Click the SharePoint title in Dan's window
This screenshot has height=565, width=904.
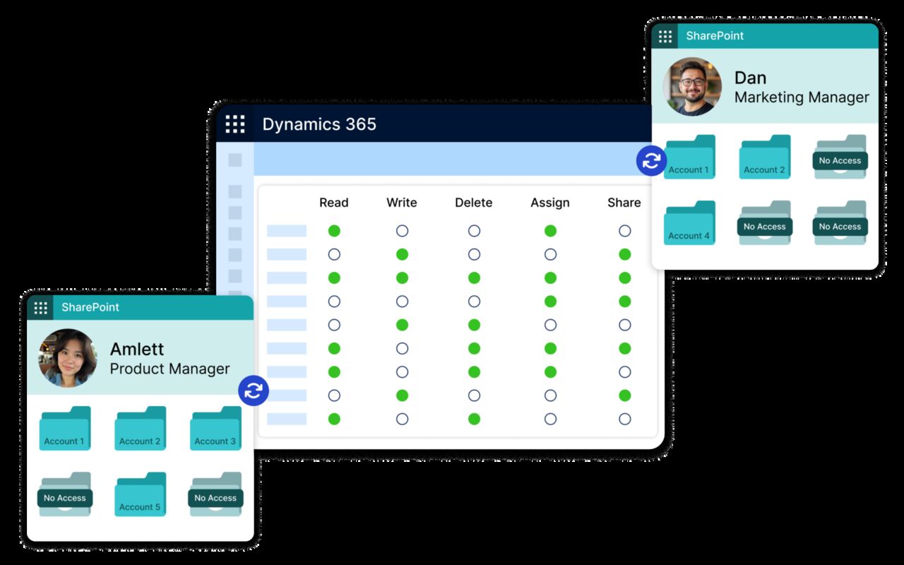(x=715, y=36)
